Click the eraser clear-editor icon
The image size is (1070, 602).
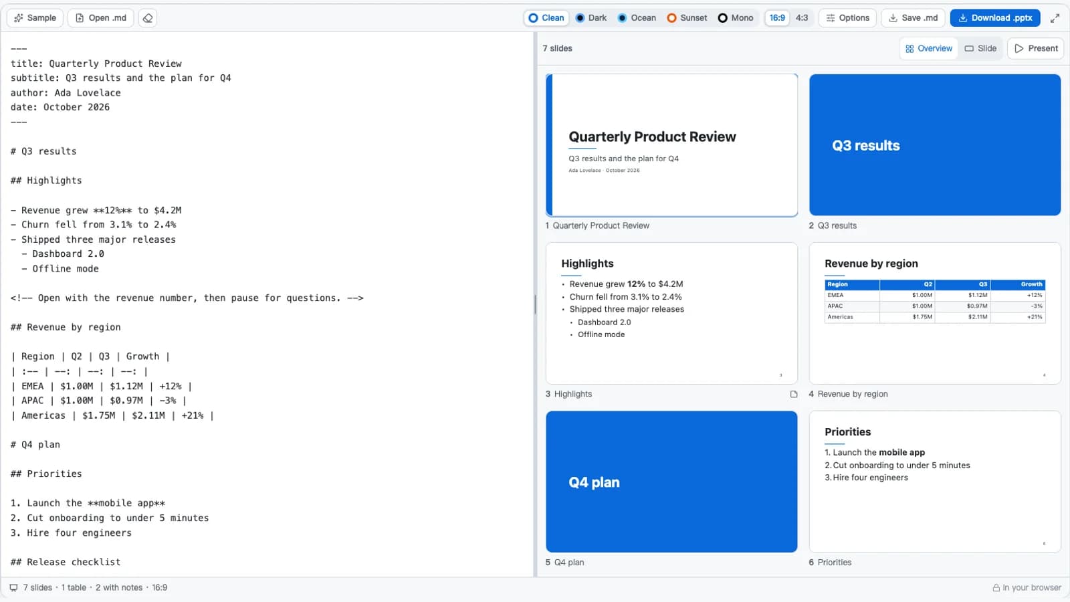click(148, 18)
